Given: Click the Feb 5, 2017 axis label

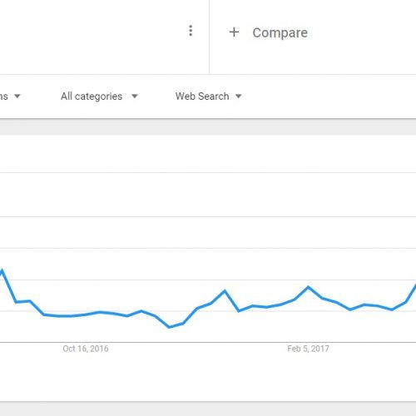Looking at the screenshot, I should coord(308,349).
